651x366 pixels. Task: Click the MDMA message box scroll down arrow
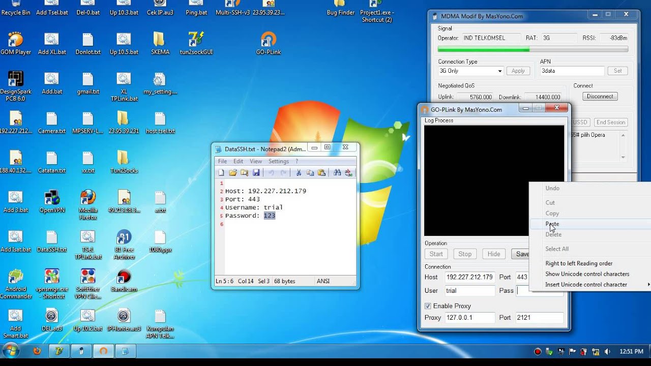click(624, 157)
